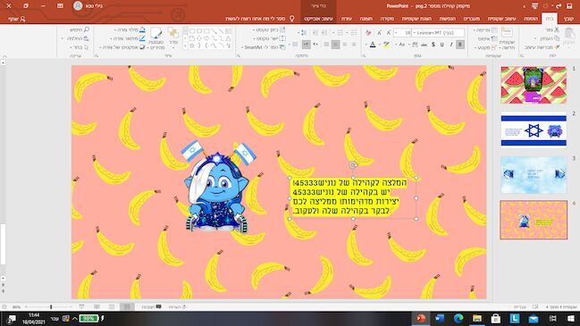580x326 pixels.
Task: Click the Clear Formatting eraser icon
Action: [368, 33]
